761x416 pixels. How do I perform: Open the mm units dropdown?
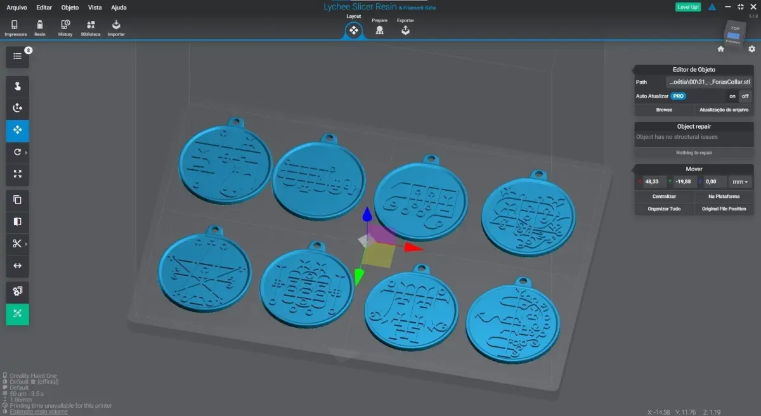[740, 181]
